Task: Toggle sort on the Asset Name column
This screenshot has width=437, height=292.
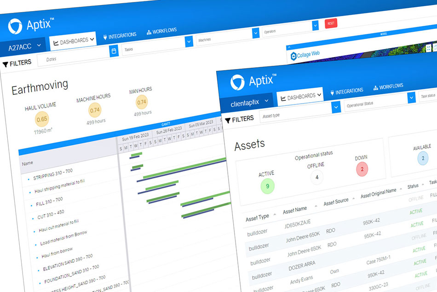Action: pyautogui.click(x=298, y=208)
